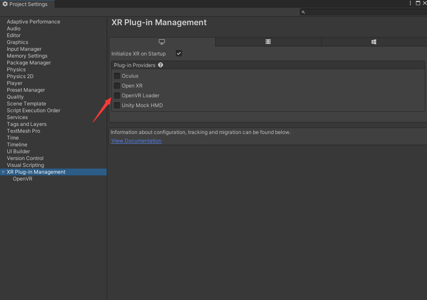This screenshot has width=427, height=300.
Task: Open Version Control settings
Action: pos(25,158)
